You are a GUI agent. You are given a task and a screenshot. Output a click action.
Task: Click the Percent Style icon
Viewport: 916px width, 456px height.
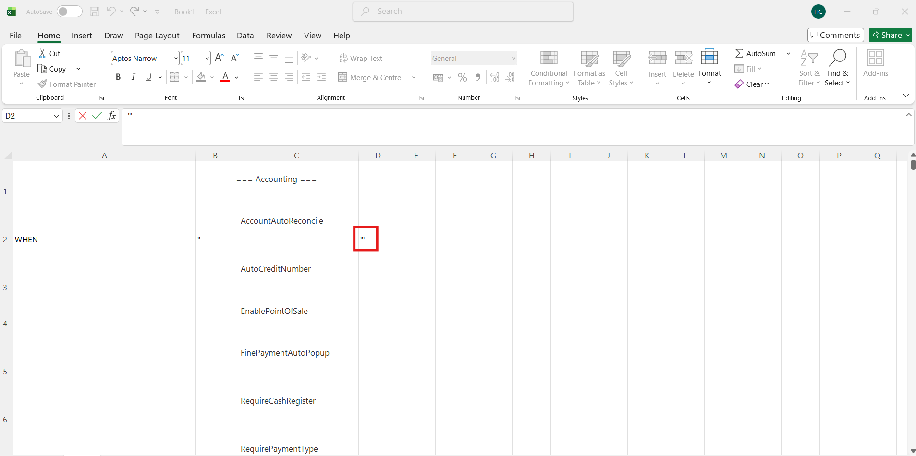(462, 77)
